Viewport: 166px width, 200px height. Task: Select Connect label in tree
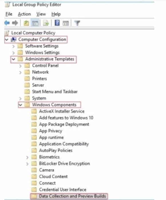(x=47, y=183)
